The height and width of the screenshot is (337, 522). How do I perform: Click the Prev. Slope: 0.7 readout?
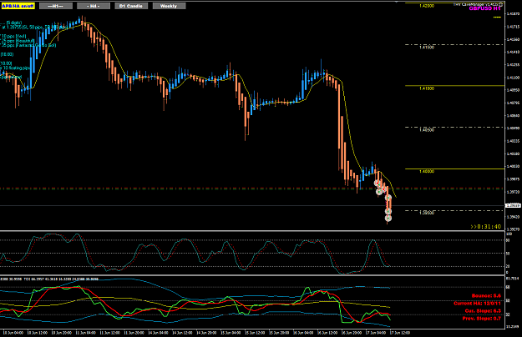click(481, 319)
